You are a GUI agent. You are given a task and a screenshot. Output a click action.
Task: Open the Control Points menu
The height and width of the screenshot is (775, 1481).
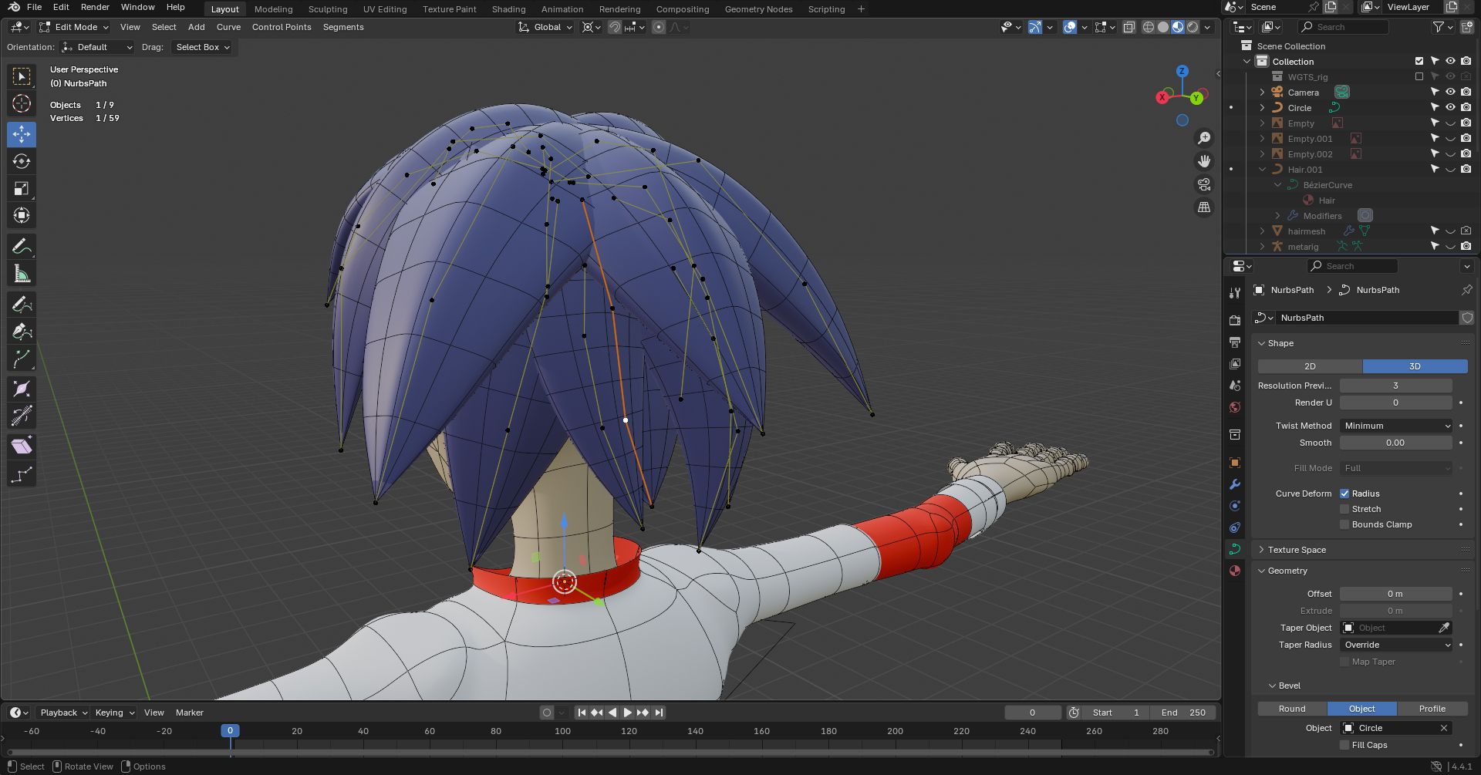(282, 27)
